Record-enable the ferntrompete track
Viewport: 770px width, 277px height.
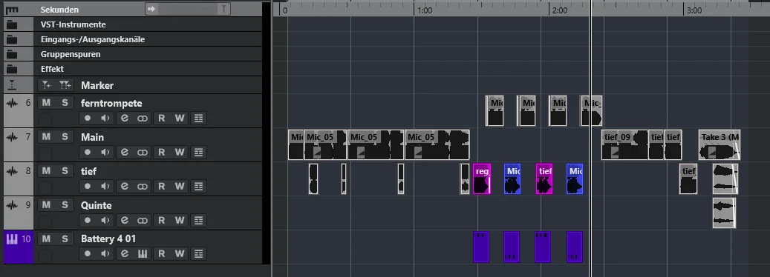(x=88, y=118)
